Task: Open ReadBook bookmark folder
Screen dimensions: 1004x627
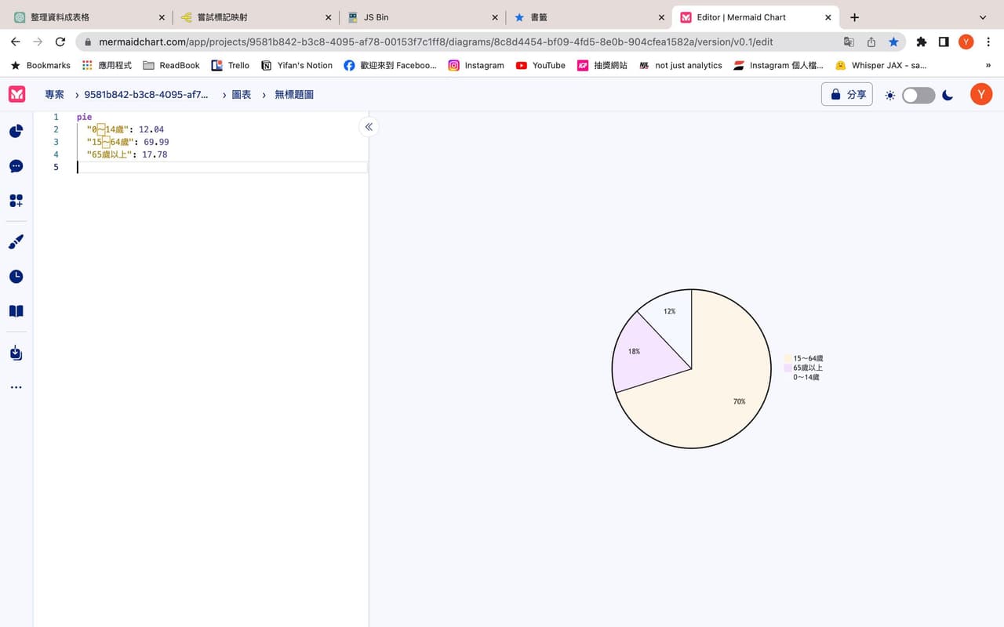Action: 171,66
